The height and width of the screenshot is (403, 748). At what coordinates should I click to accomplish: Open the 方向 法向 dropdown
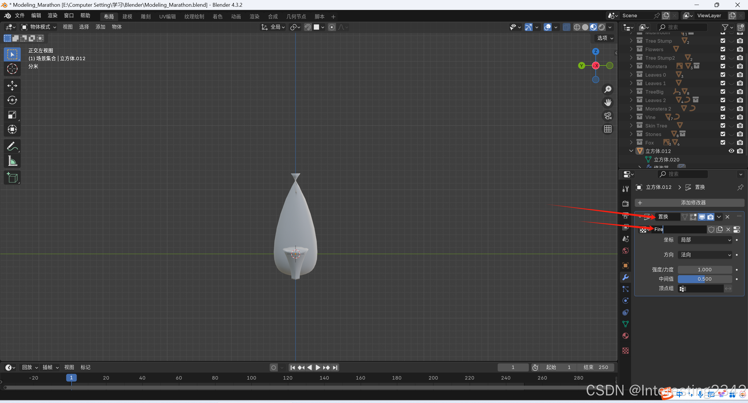pyautogui.click(x=705, y=255)
